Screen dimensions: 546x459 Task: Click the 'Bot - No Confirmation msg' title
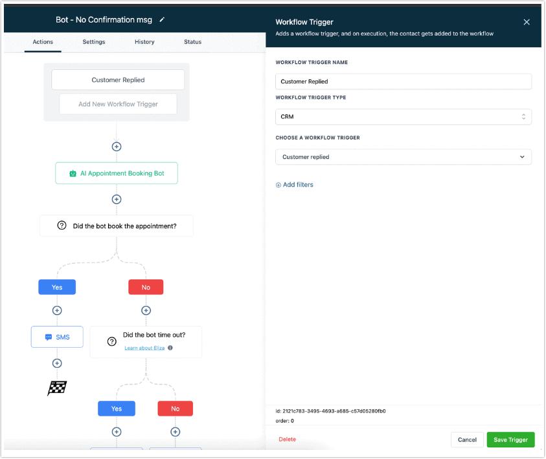click(x=104, y=20)
